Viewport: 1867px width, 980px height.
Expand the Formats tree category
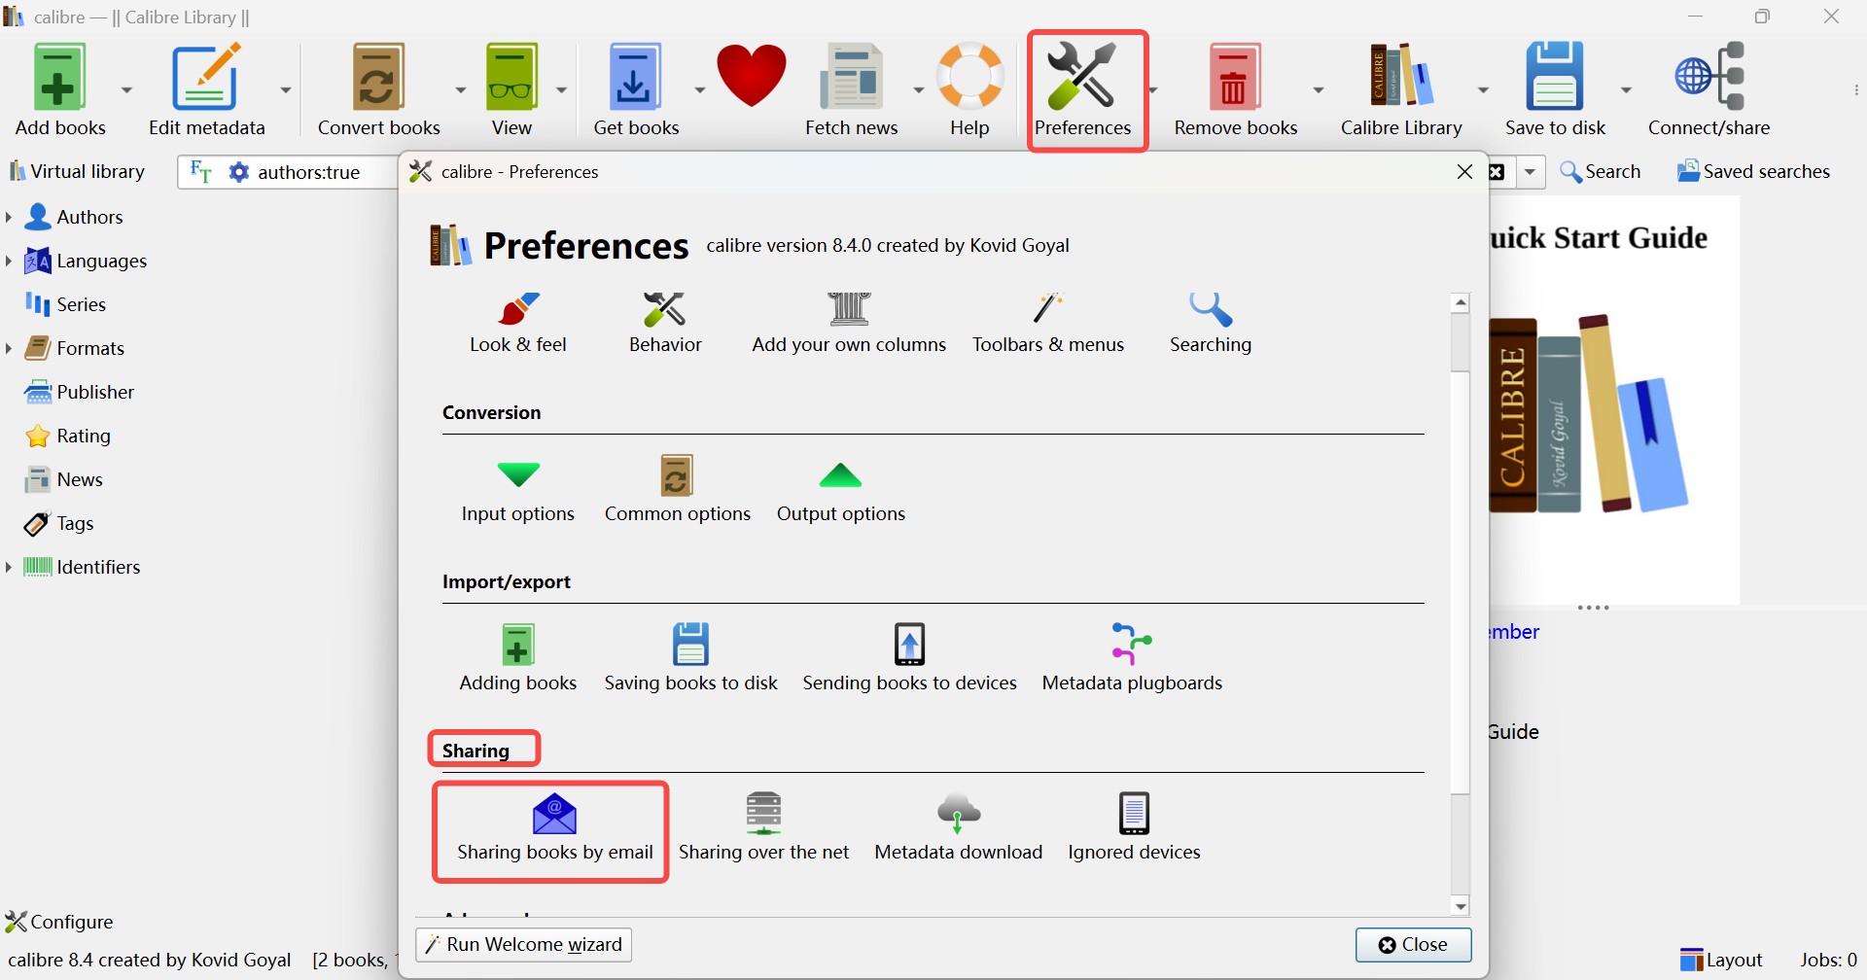point(10,348)
